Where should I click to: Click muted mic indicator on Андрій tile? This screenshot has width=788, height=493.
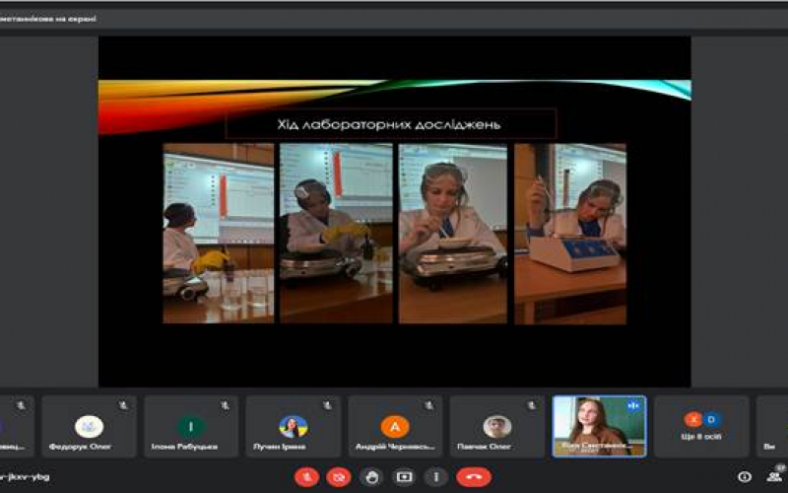coord(429,405)
